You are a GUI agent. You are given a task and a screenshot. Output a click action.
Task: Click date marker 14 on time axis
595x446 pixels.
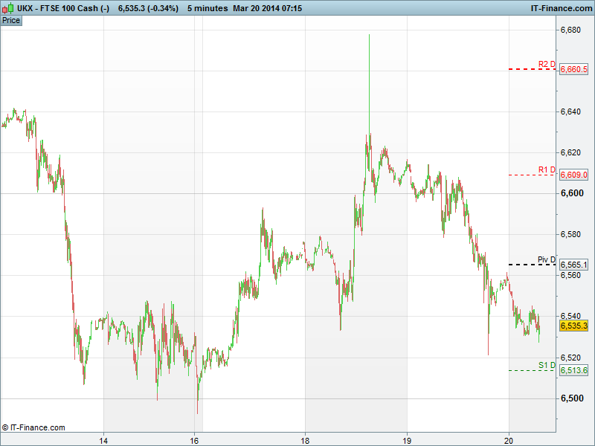coord(104,439)
